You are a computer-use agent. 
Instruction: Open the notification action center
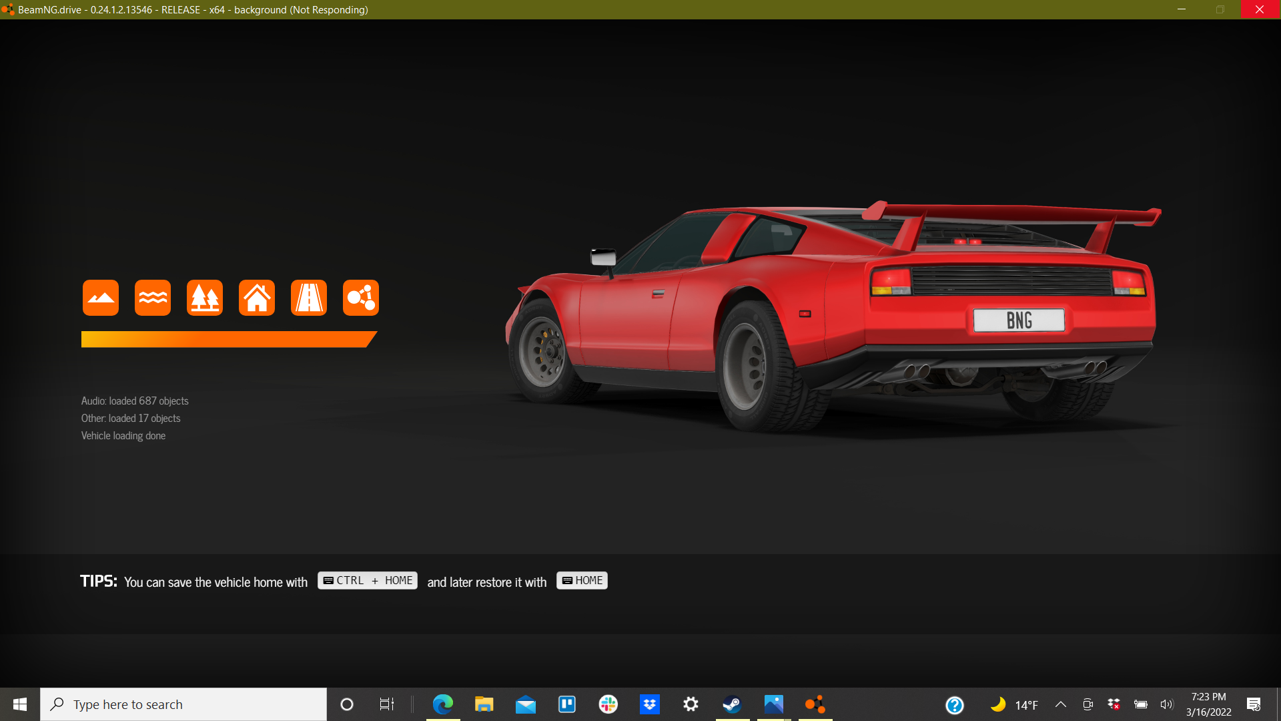[1254, 704]
